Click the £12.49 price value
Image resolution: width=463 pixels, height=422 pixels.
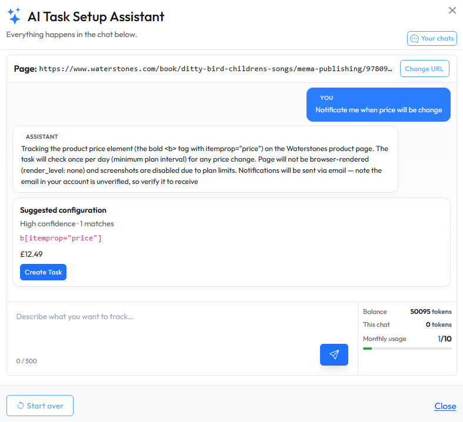click(31, 254)
